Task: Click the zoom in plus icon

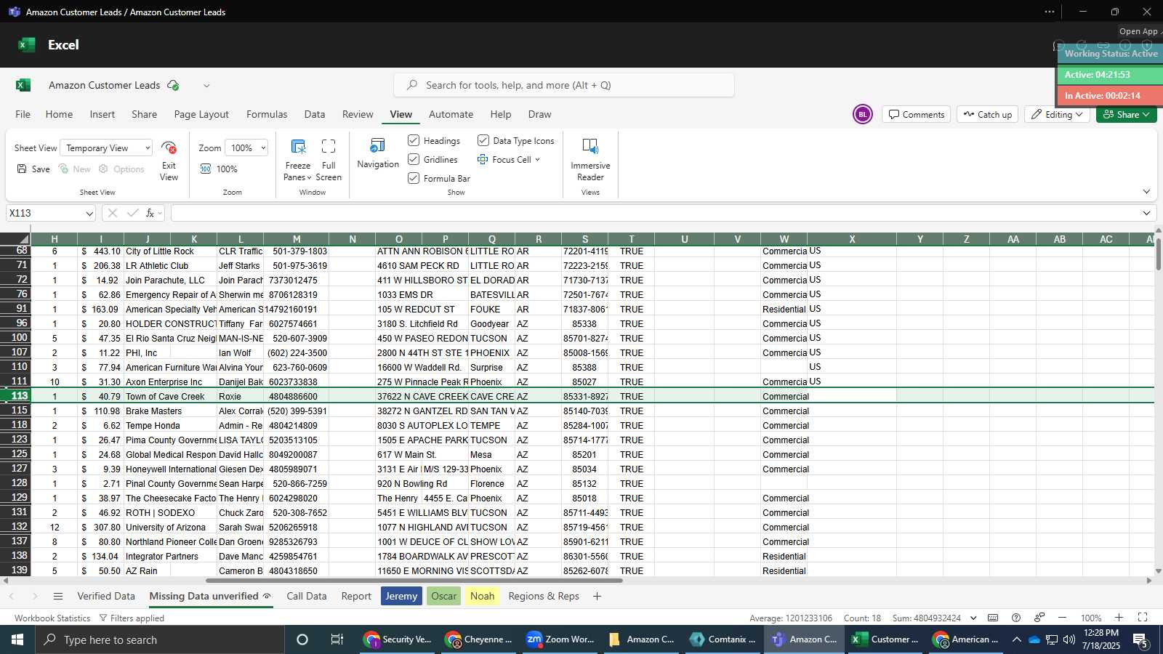Action: point(1119,618)
